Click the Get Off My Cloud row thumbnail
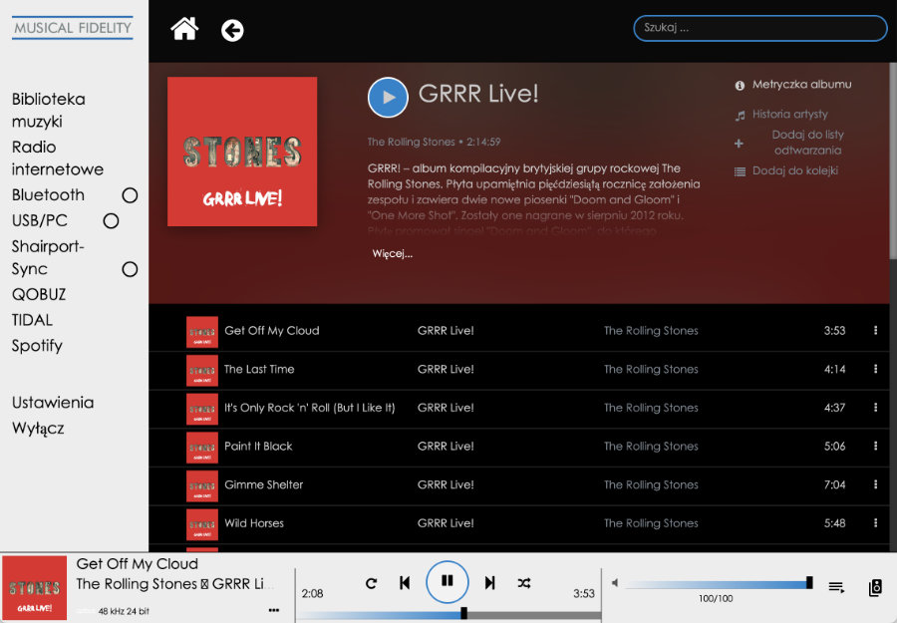 [x=202, y=332]
